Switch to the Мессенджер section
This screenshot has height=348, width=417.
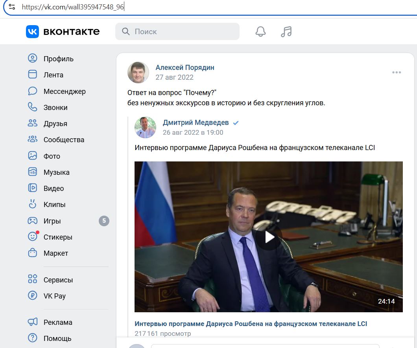click(x=64, y=91)
